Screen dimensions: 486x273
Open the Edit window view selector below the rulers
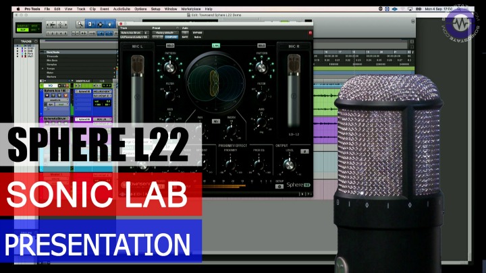coord(43,81)
